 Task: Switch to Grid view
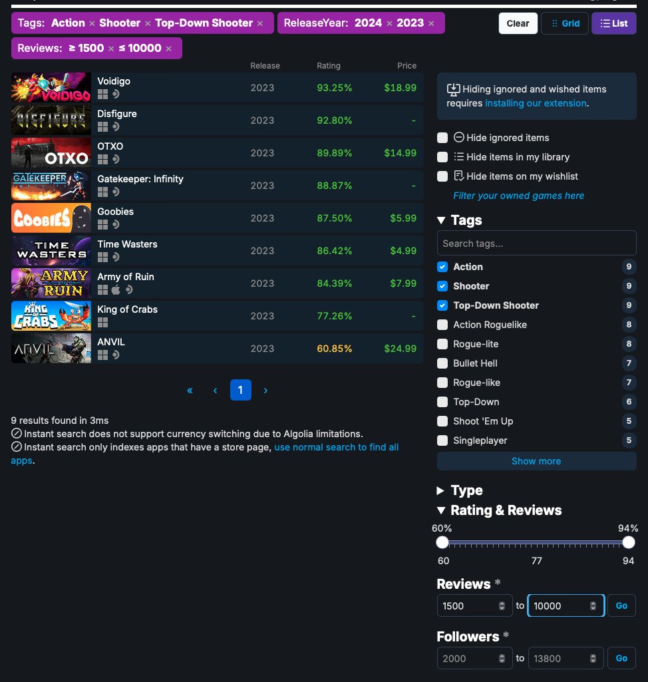coord(564,23)
